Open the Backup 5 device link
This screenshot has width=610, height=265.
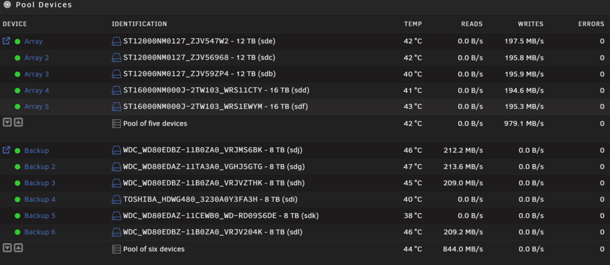[x=40, y=215]
